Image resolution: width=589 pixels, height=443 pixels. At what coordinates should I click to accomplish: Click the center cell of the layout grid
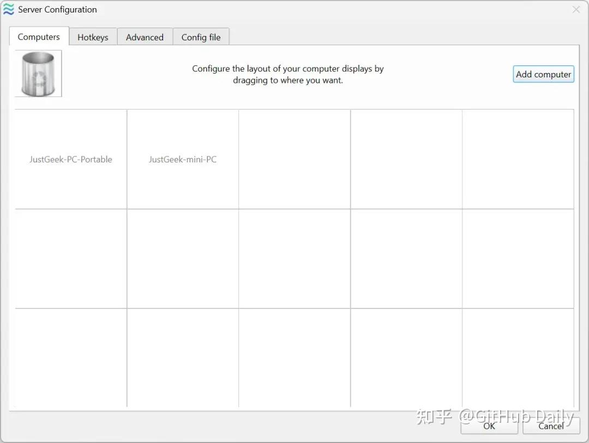294,259
